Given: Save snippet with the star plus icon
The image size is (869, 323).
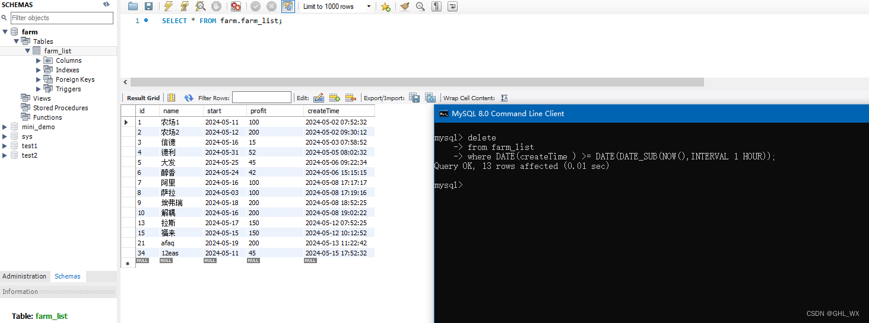Looking at the screenshot, I should click(x=385, y=7).
